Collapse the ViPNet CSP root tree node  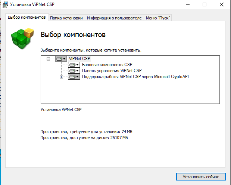[48, 59]
